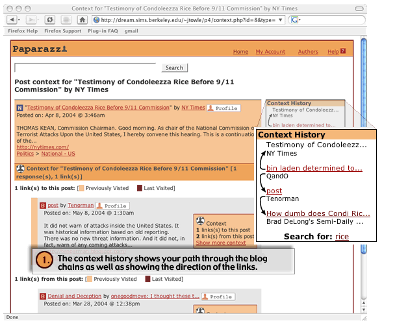Open the Plug-in FAQ bookmark
This screenshot has height=323, width=395.
click(103, 31)
